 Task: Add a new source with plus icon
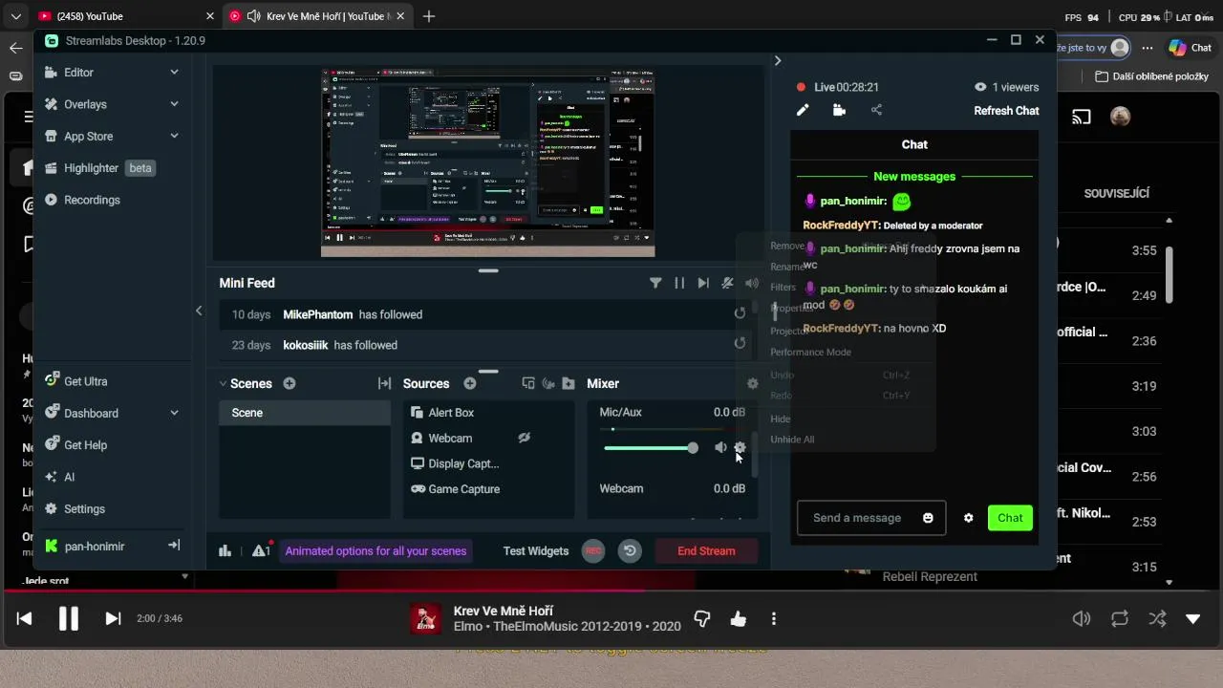pyautogui.click(x=470, y=383)
